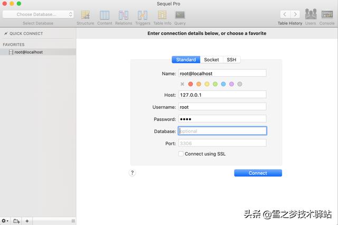Screen dimensions: 338x225
Task: Switch to the Socket connection tab
Action: 211,60
